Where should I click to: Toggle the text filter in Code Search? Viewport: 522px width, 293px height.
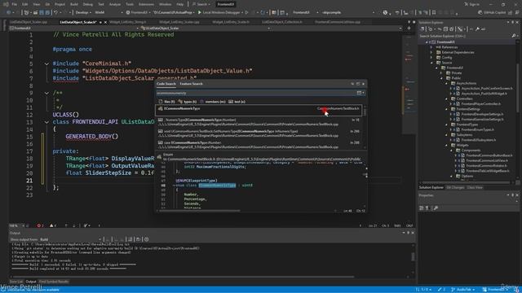(237, 102)
